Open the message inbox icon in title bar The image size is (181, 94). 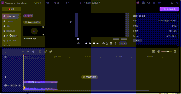(154, 3)
